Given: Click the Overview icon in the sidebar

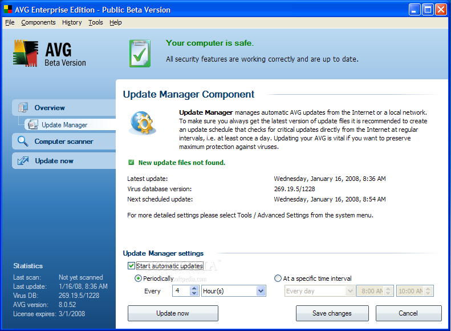Looking at the screenshot, I should [23, 108].
